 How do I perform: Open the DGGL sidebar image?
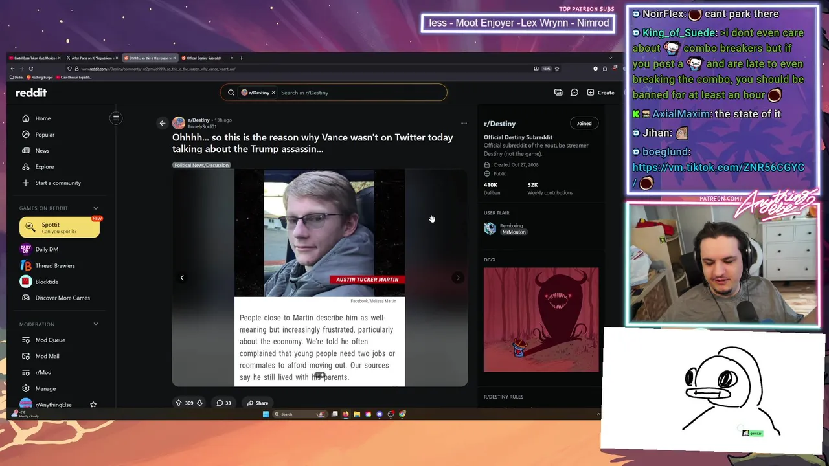coord(541,320)
